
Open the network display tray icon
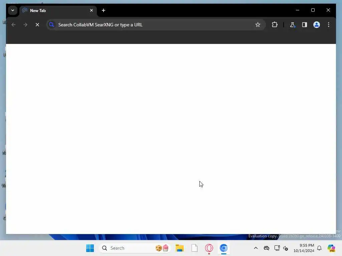click(277, 248)
